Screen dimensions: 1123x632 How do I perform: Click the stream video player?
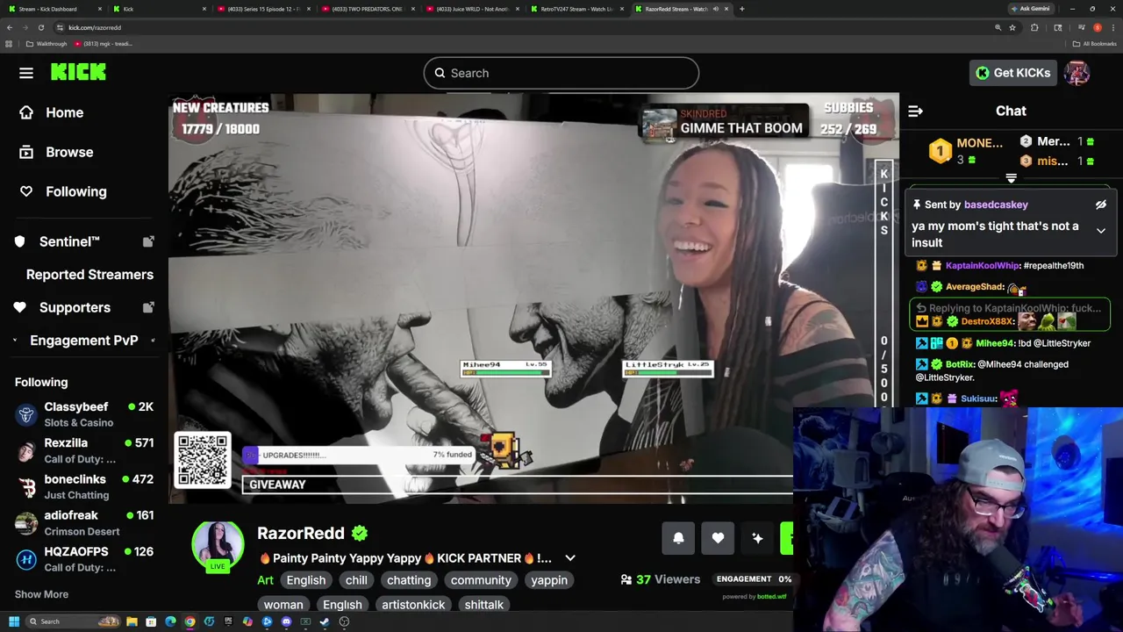coord(533,298)
